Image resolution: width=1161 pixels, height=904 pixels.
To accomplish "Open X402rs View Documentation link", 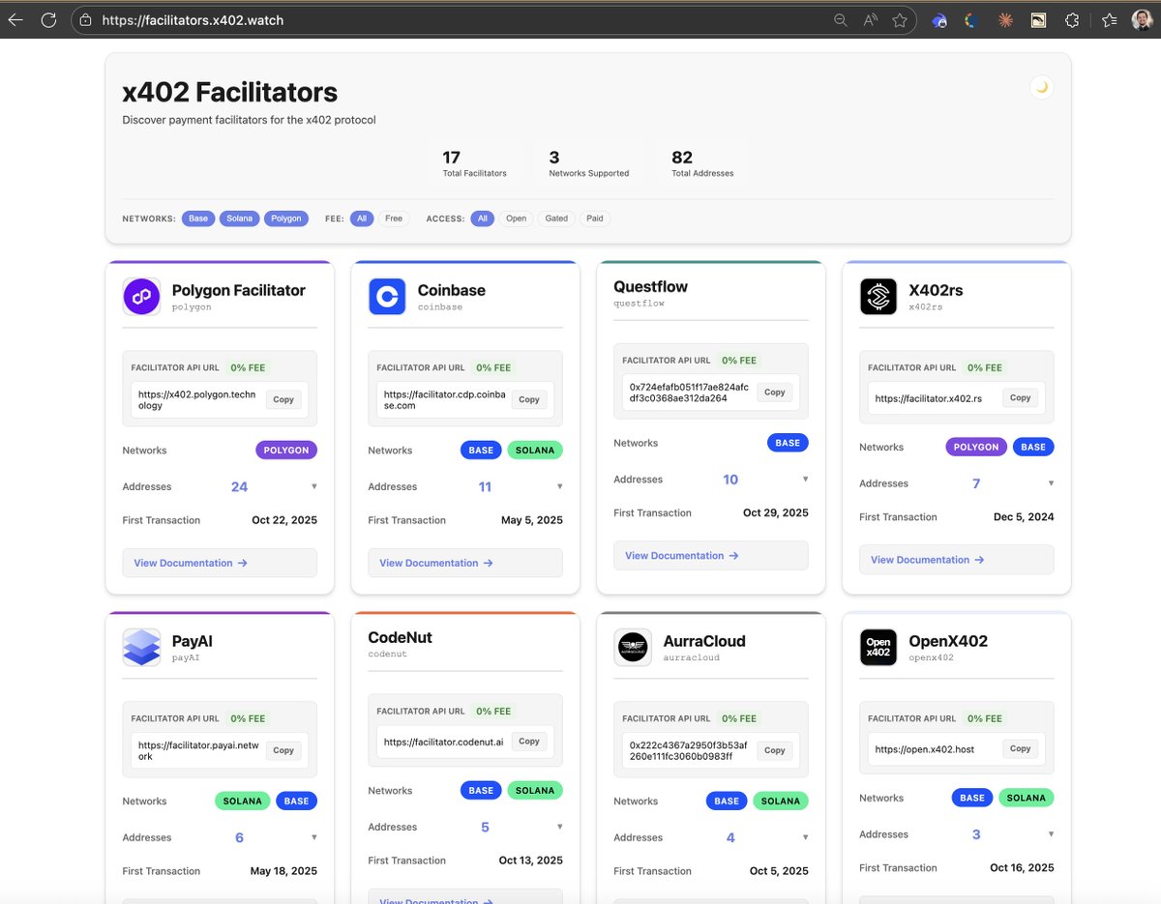I will coord(957,559).
